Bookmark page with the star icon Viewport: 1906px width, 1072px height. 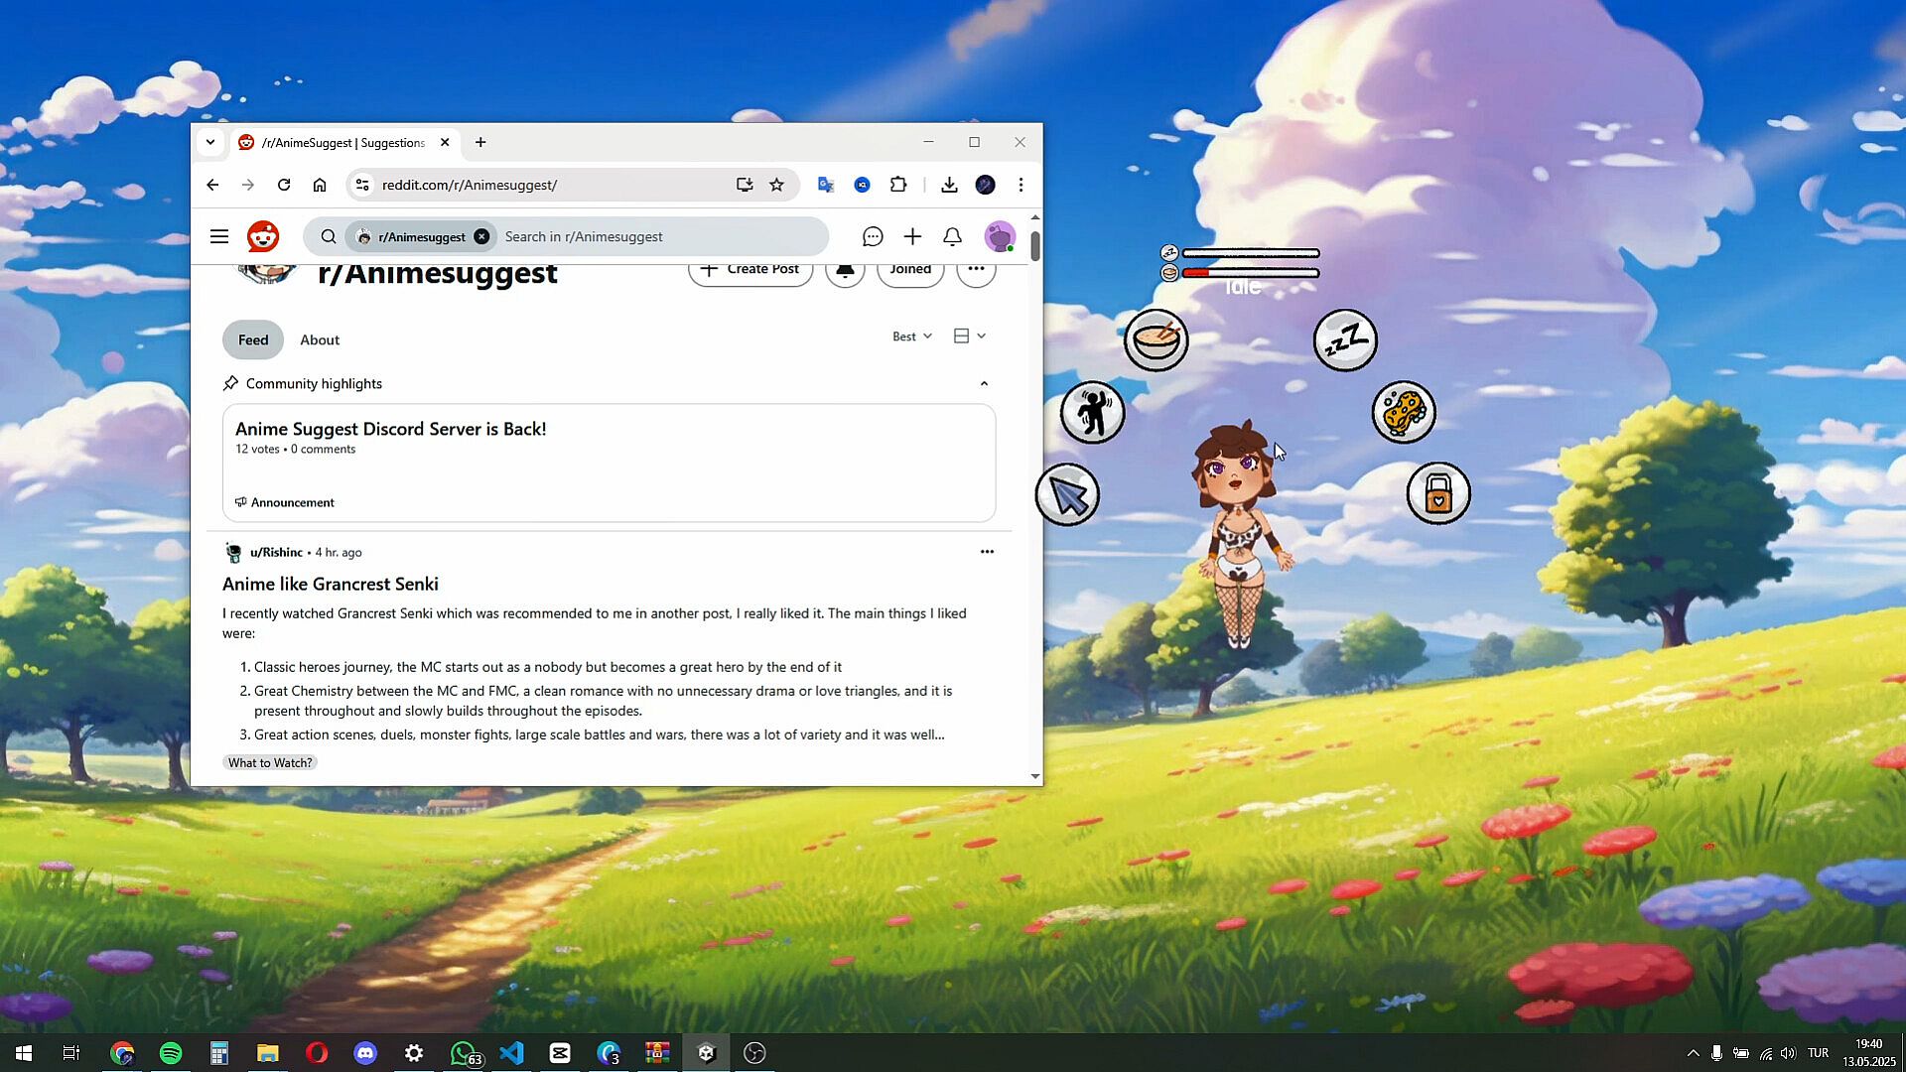tap(776, 185)
